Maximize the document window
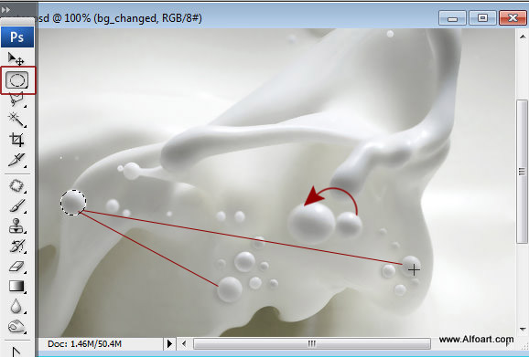This screenshot has height=357, width=529. [482, 18]
